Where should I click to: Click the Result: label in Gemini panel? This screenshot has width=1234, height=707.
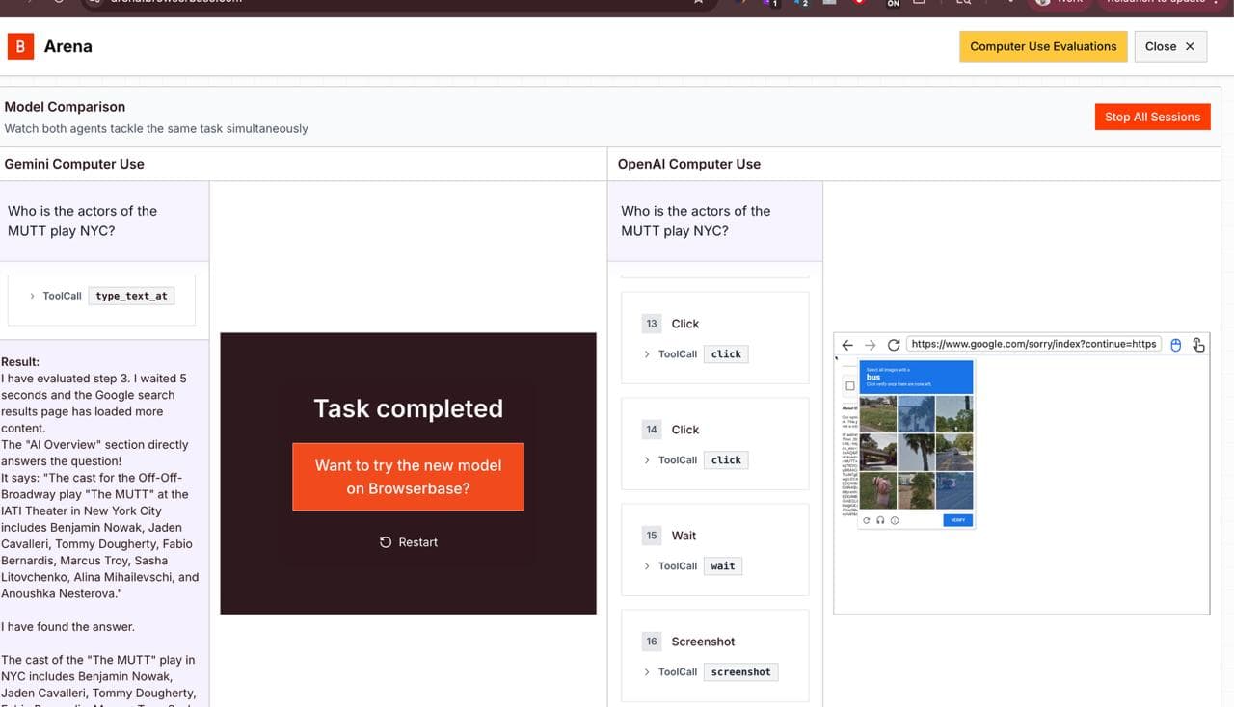(20, 362)
